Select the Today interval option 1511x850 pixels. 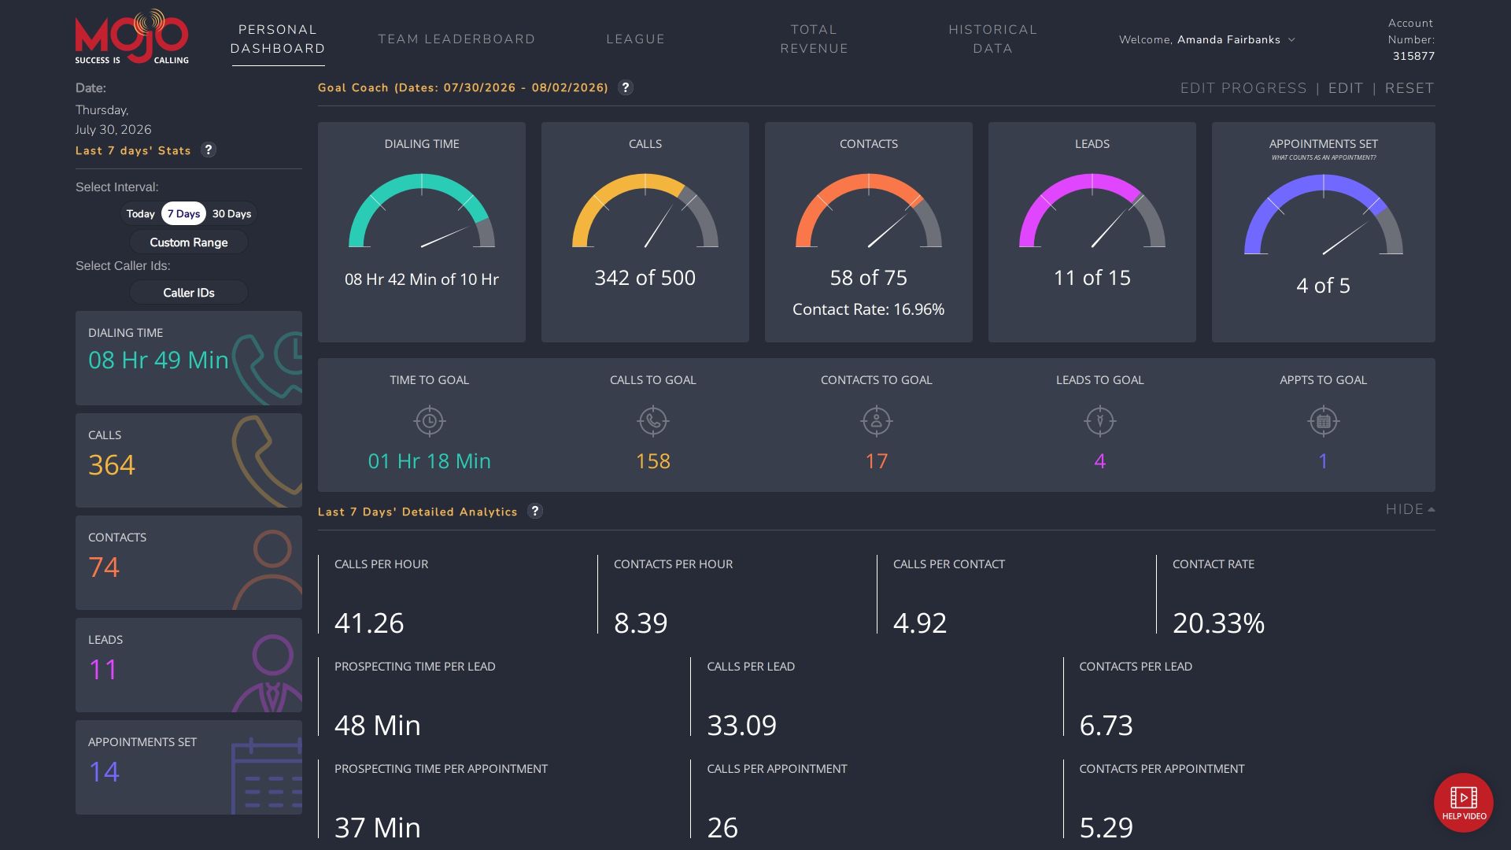click(x=141, y=213)
